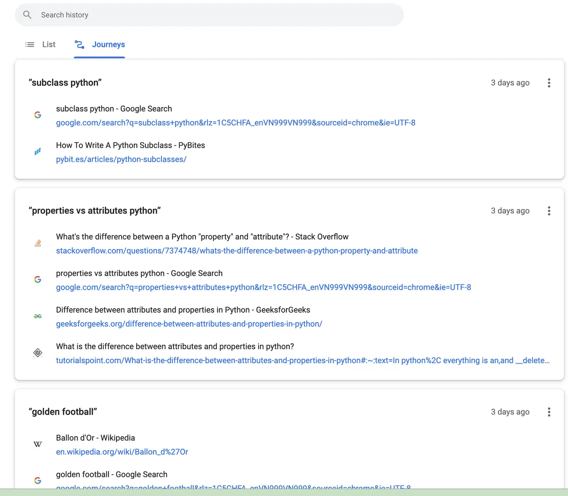Open GeeksforGeeks attributes and properties title
Viewport: 568px width, 496px height.
[183, 310]
